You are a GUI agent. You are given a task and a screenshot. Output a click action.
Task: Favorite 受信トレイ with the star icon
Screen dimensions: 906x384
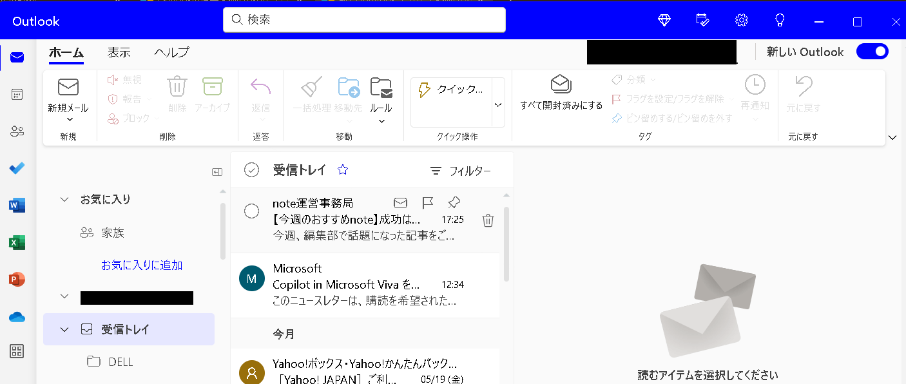point(343,169)
